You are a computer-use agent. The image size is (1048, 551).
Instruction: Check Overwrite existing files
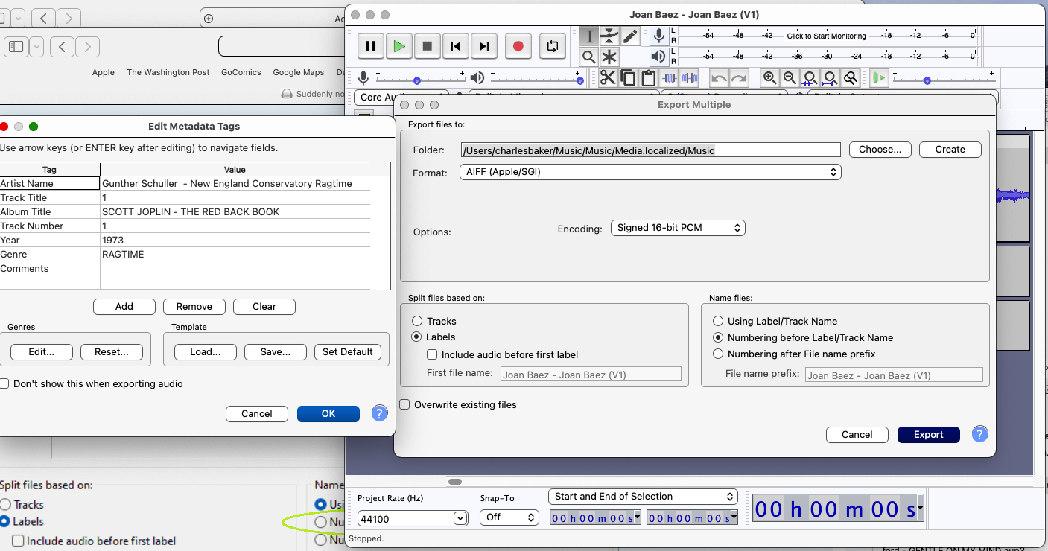404,404
